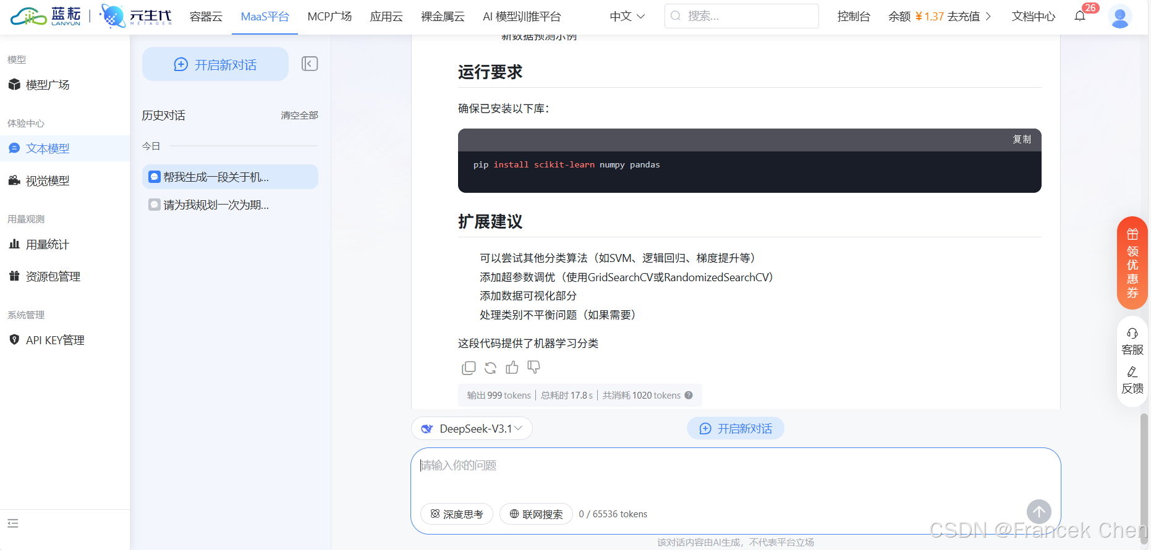Send the message with the arrow button
The image size is (1151, 550).
[1039, 512]
